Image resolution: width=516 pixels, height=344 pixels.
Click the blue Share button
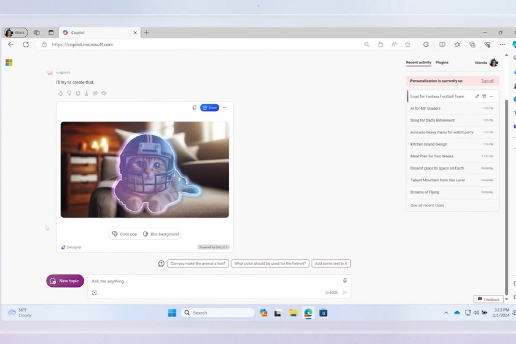[209, 107]
